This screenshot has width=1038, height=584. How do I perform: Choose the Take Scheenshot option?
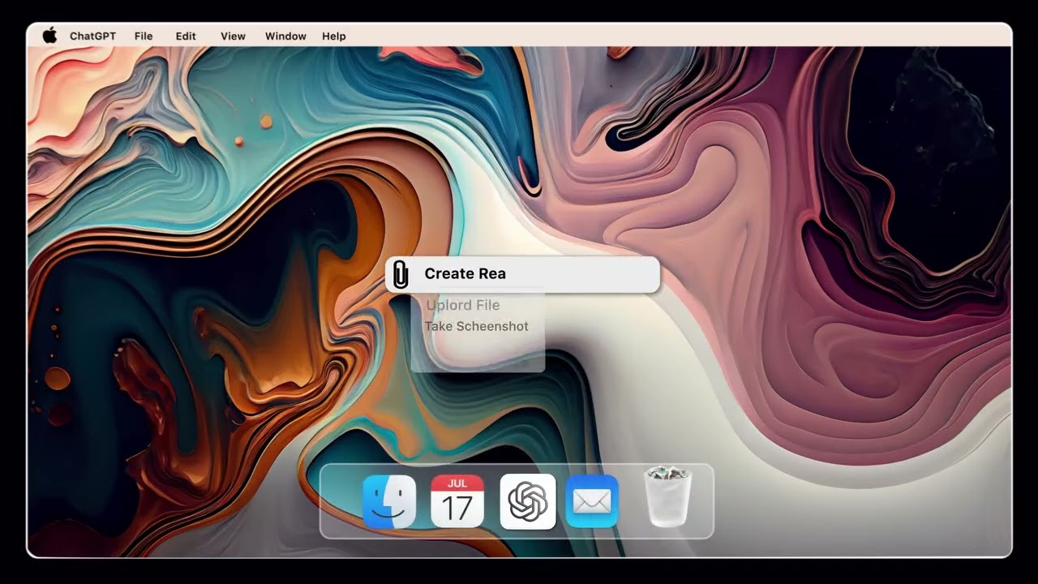tap(476, 326)
